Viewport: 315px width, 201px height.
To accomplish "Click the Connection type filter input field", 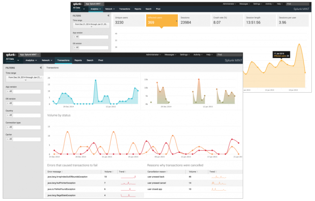I will (23, 127).
